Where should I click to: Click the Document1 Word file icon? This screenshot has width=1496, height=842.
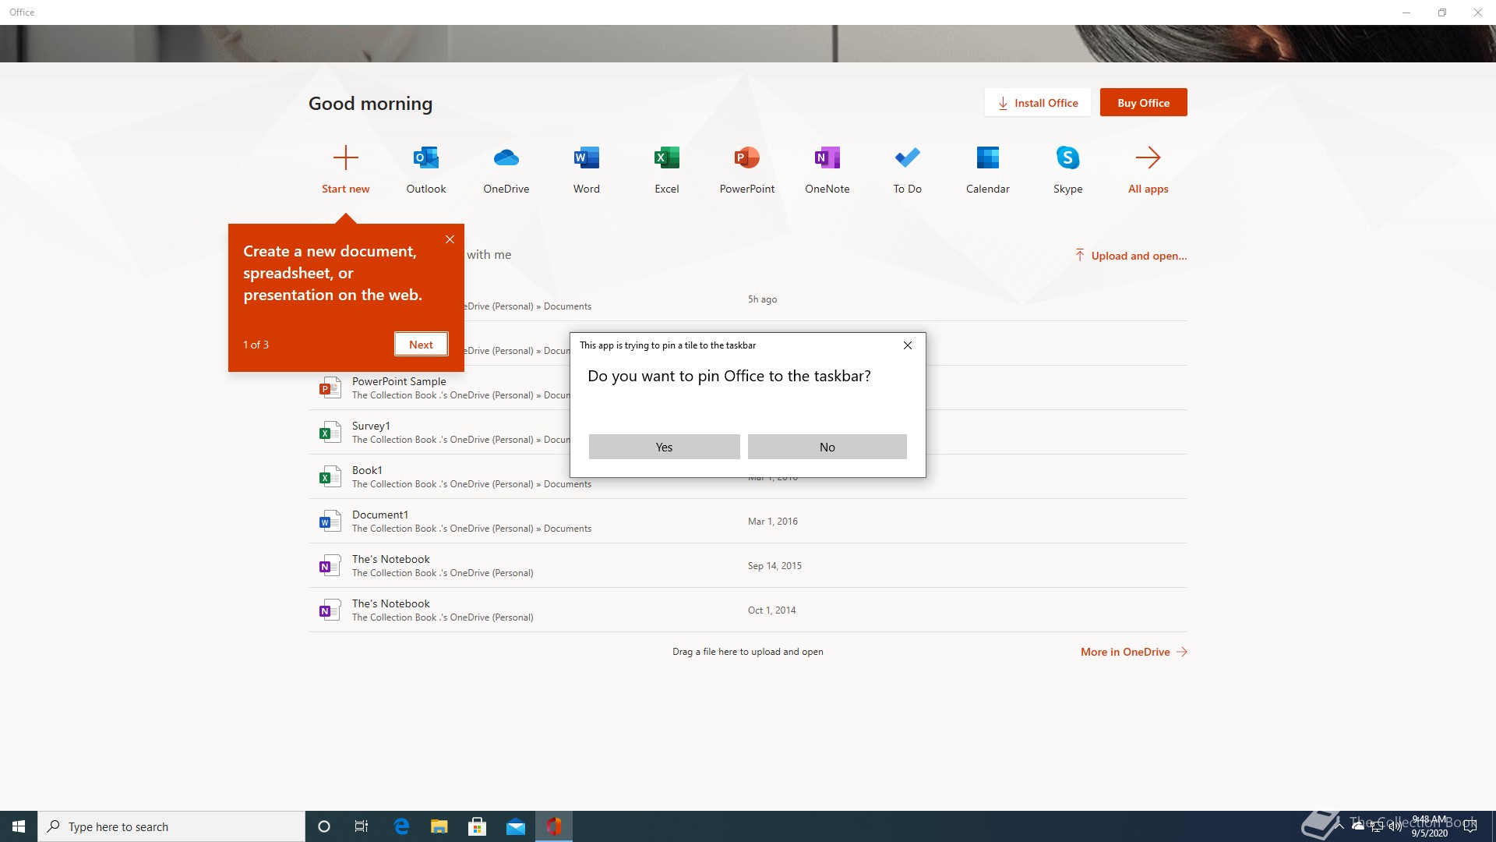[x=330, y=521]
